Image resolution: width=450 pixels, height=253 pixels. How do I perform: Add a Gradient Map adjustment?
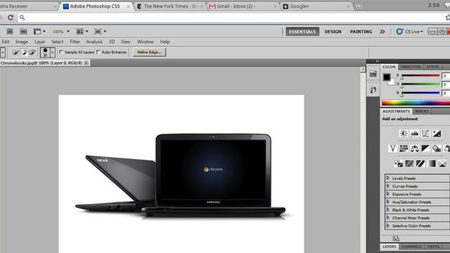tap(431, 164)
